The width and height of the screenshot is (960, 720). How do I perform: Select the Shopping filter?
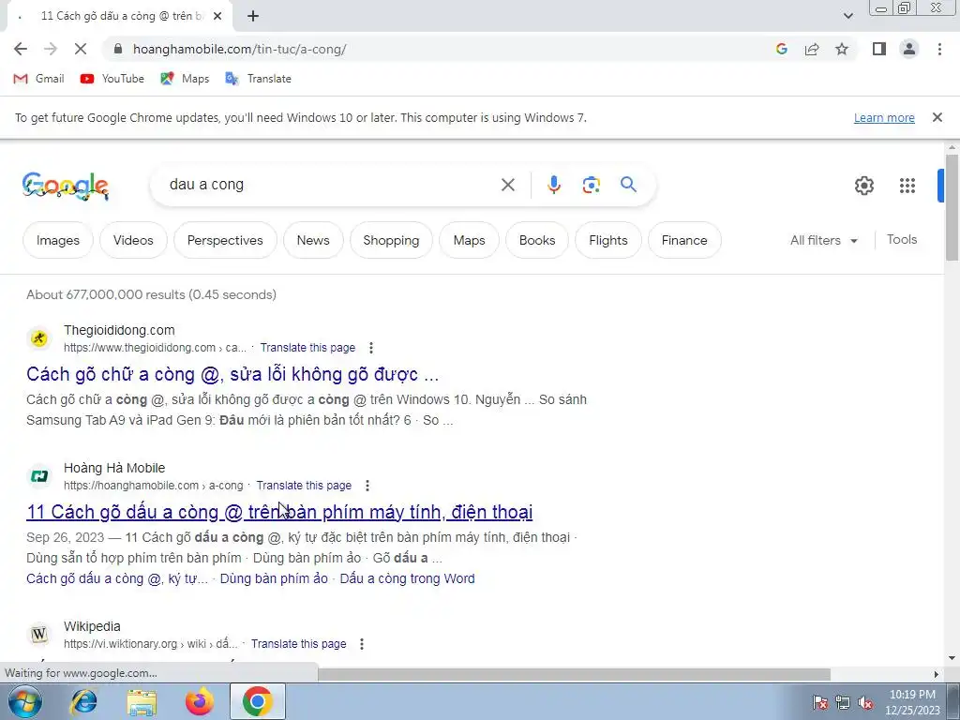point(391,240)
